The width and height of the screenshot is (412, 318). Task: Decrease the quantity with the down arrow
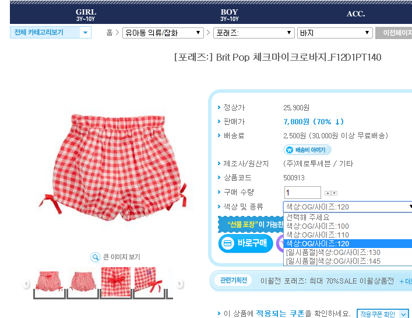coord(334,193)
